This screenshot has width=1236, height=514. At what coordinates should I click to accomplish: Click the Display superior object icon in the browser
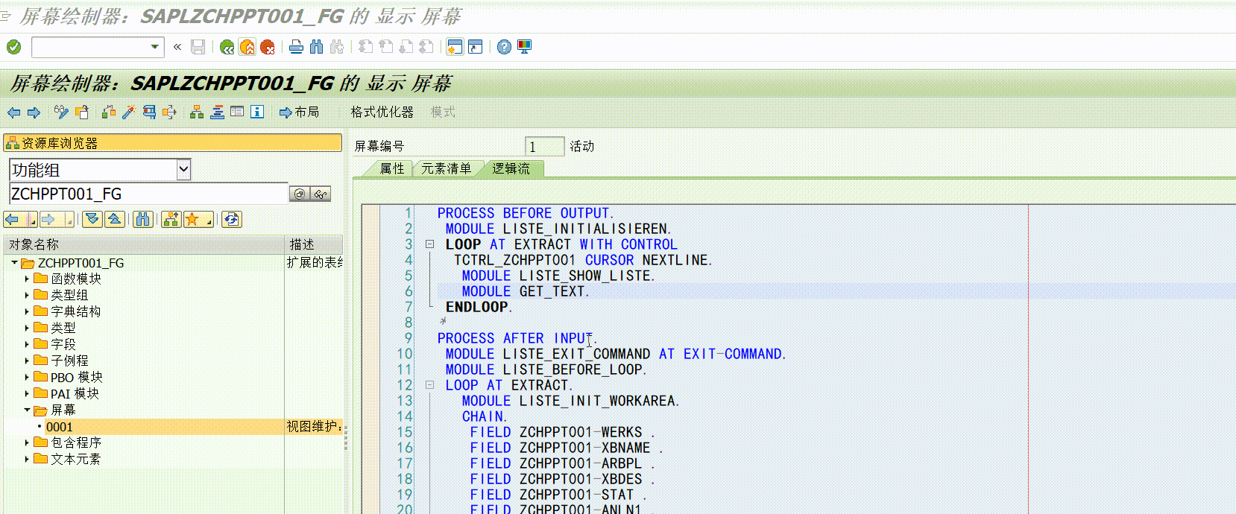pyautogui.click(x=171, y=220)
